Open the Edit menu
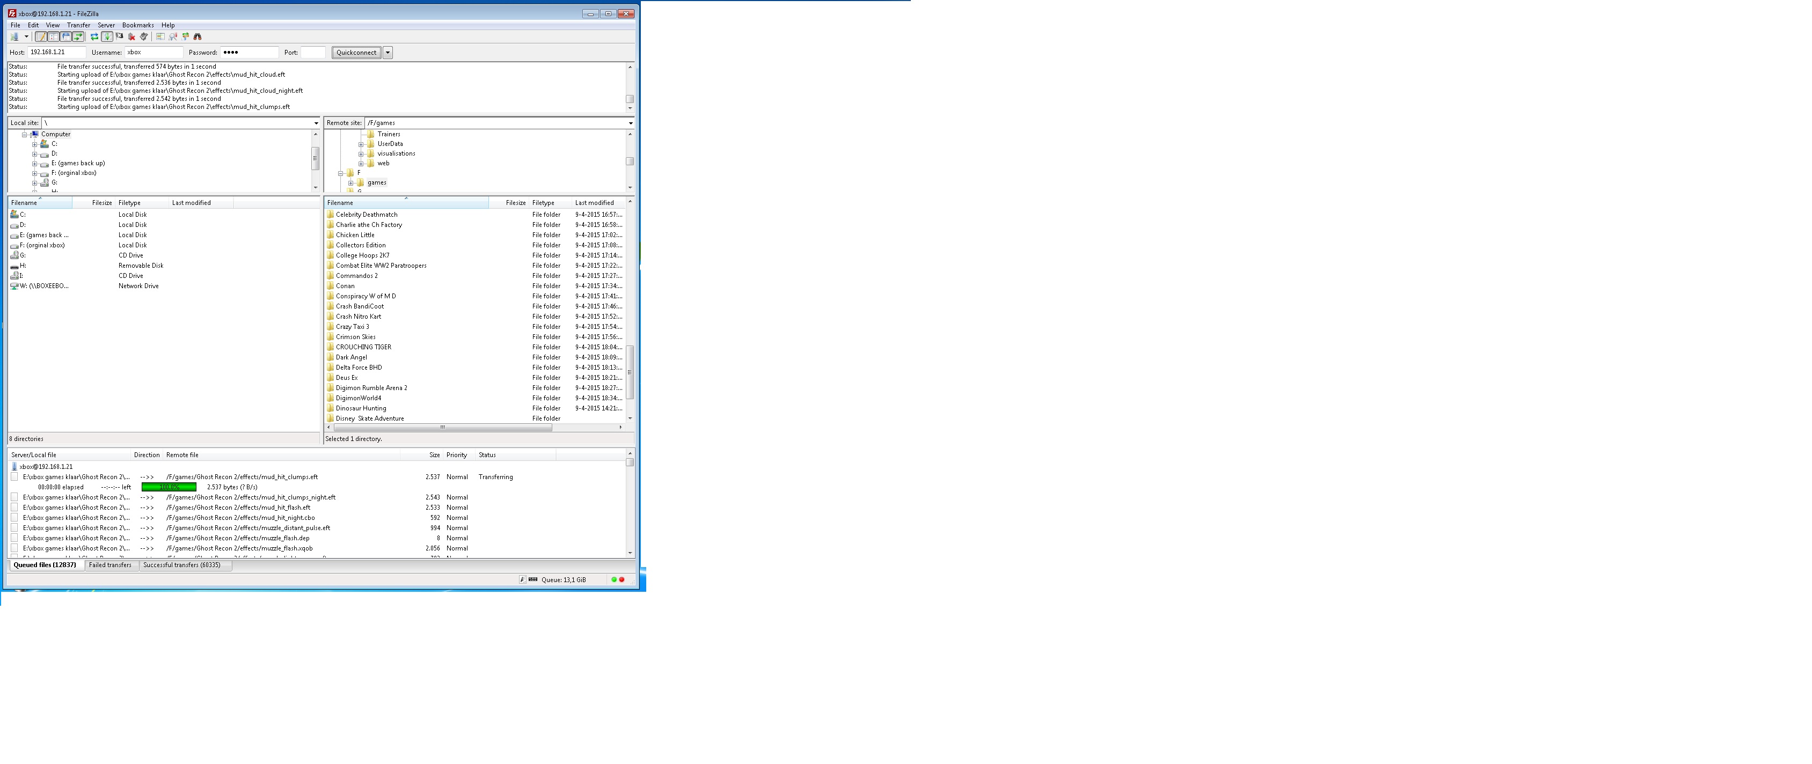Image resolution: width=1812 pixels, height=764 pixels. point(33,25)
